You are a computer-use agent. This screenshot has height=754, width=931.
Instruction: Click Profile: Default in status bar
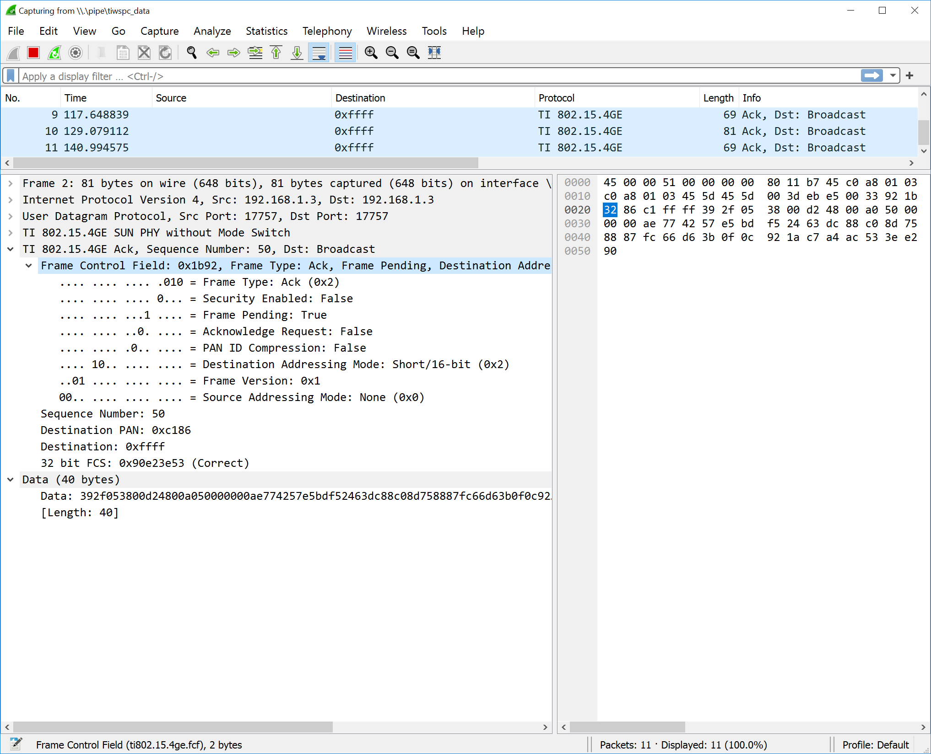tap(875, 745)
